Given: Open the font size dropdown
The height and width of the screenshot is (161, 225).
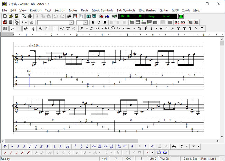Looking at the screenshot, I should click(x=85, y=23).
